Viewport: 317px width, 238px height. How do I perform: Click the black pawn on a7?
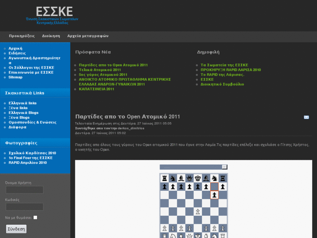coord(164,186)
